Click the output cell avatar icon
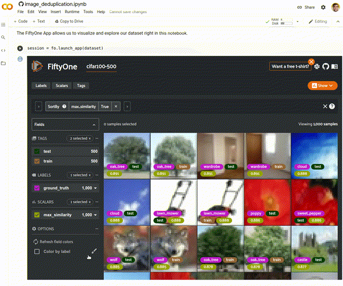Image resolution: width=343 pixels, height=286 pixels. 20,59
